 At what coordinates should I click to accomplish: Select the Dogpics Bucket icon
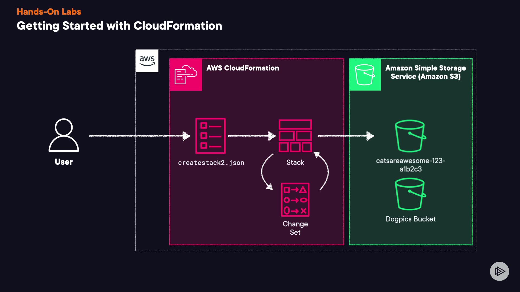pyautogui.click(x=410, y=194)
